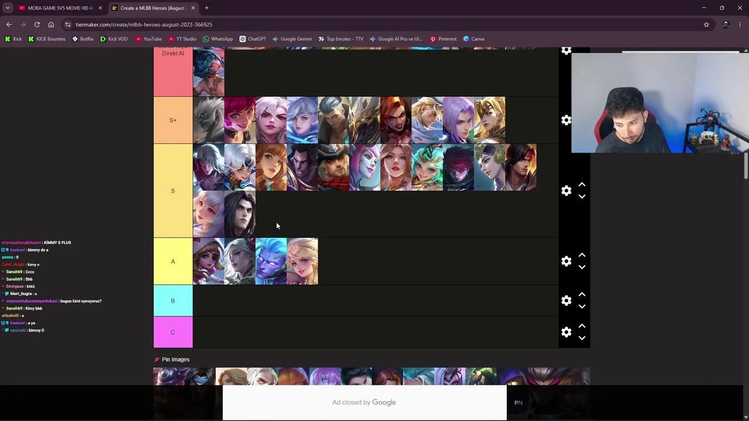Move the S tier row up
This screenshot has width=749, height=421.
pos(582,185)
